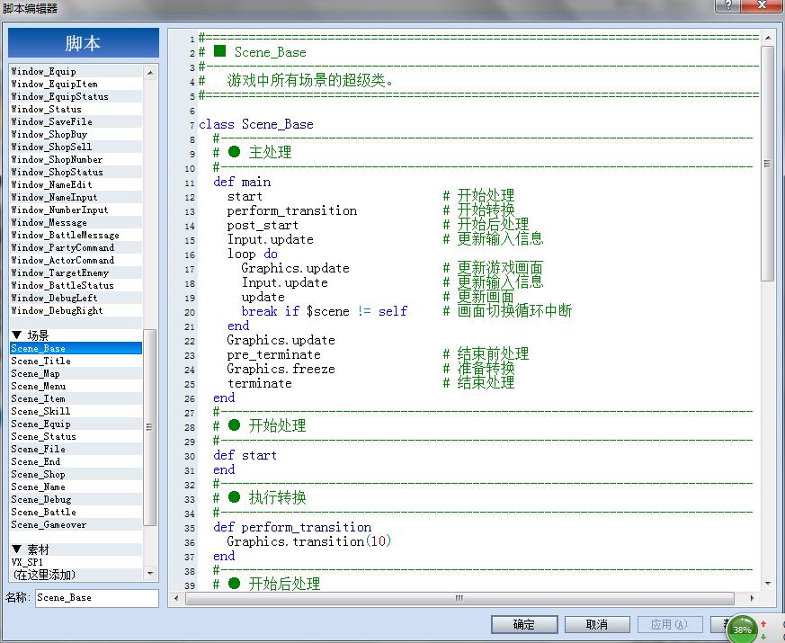The width and height of the screenshot is (785, 643).
Task: Select Window_ShopBuy script
Action: (x=76, y=134)
